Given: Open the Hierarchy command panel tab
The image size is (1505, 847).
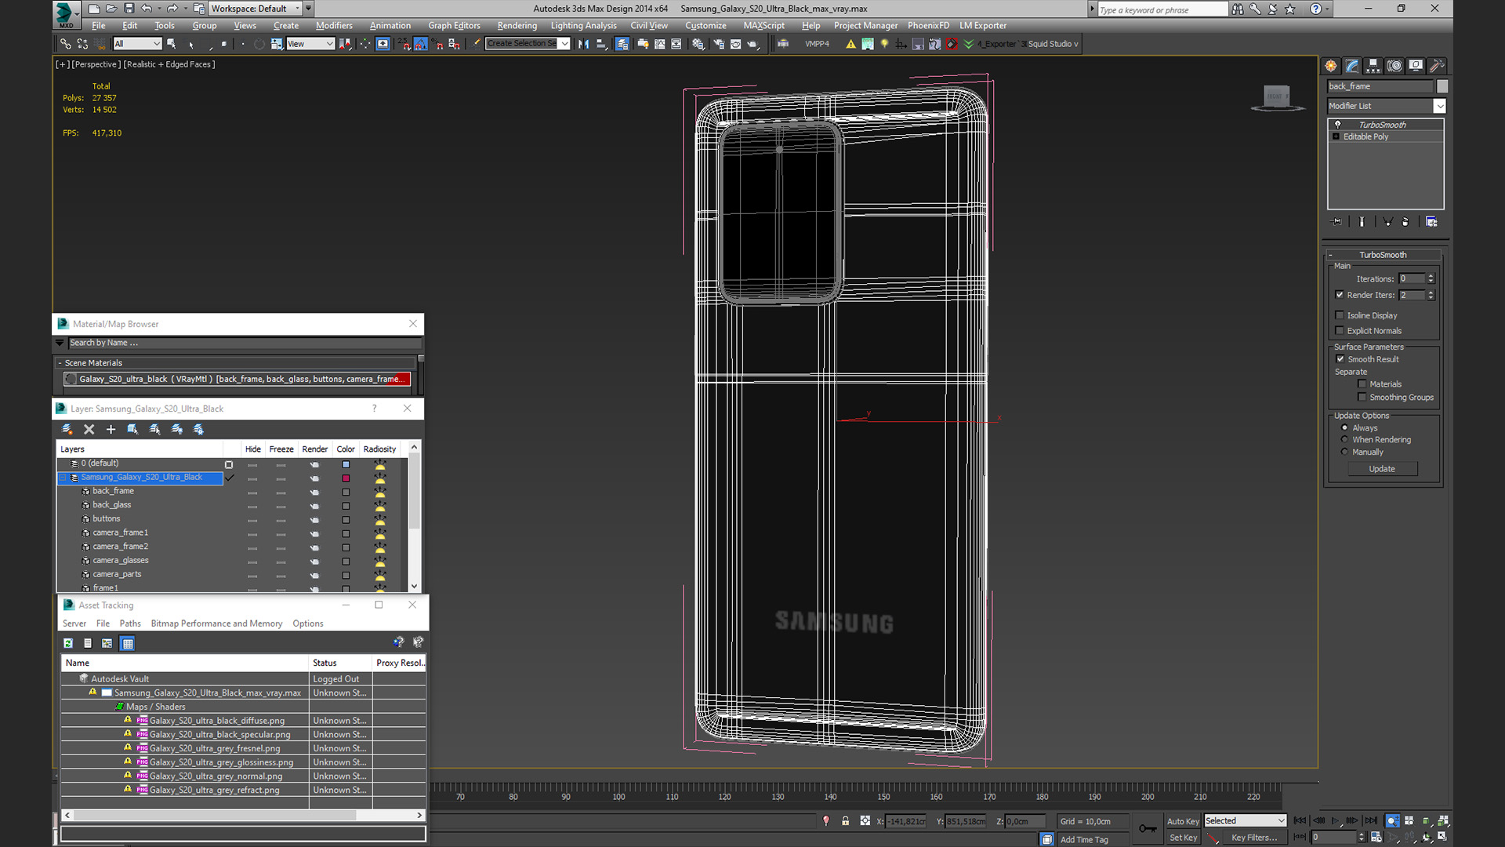Looking at the screenshot, I should point(1373,66).
